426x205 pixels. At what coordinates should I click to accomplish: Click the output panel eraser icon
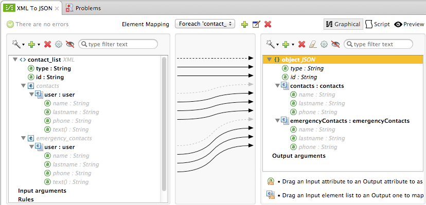(313, 45)
